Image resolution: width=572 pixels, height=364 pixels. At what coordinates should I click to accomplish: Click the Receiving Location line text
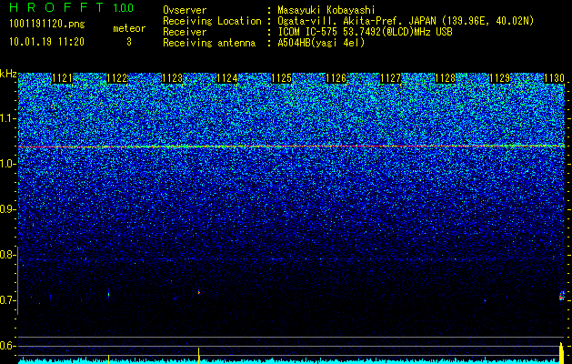pos(348,21)
